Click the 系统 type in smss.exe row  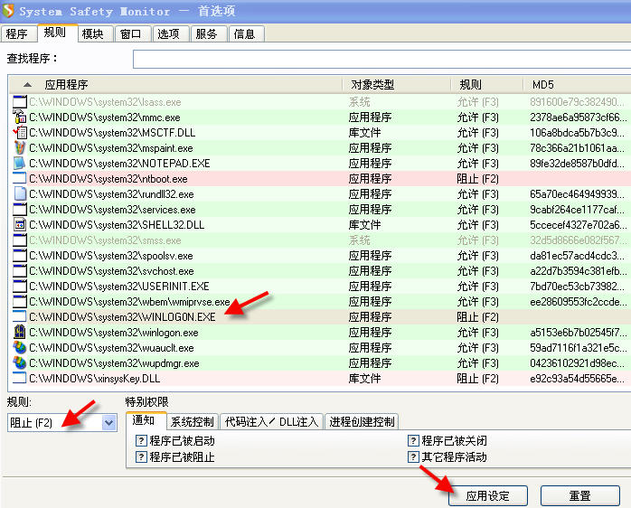pos(360,240)
